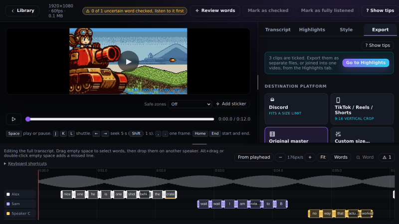Image resolution: width=399 pixels, height=224 pixels.
Task: Select the Speaker C track label
Action: tap(20, 214)
